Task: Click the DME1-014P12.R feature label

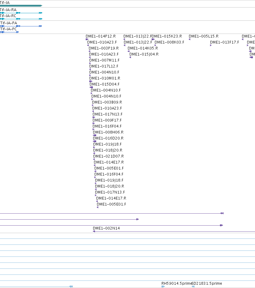Action: 101,36
